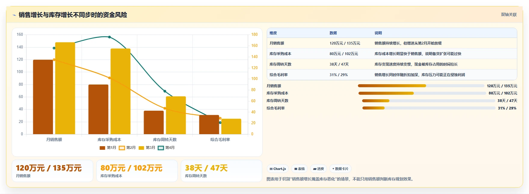Click the 月销售额 progress bar
The image size is (529, 194).
pos(421,86)
